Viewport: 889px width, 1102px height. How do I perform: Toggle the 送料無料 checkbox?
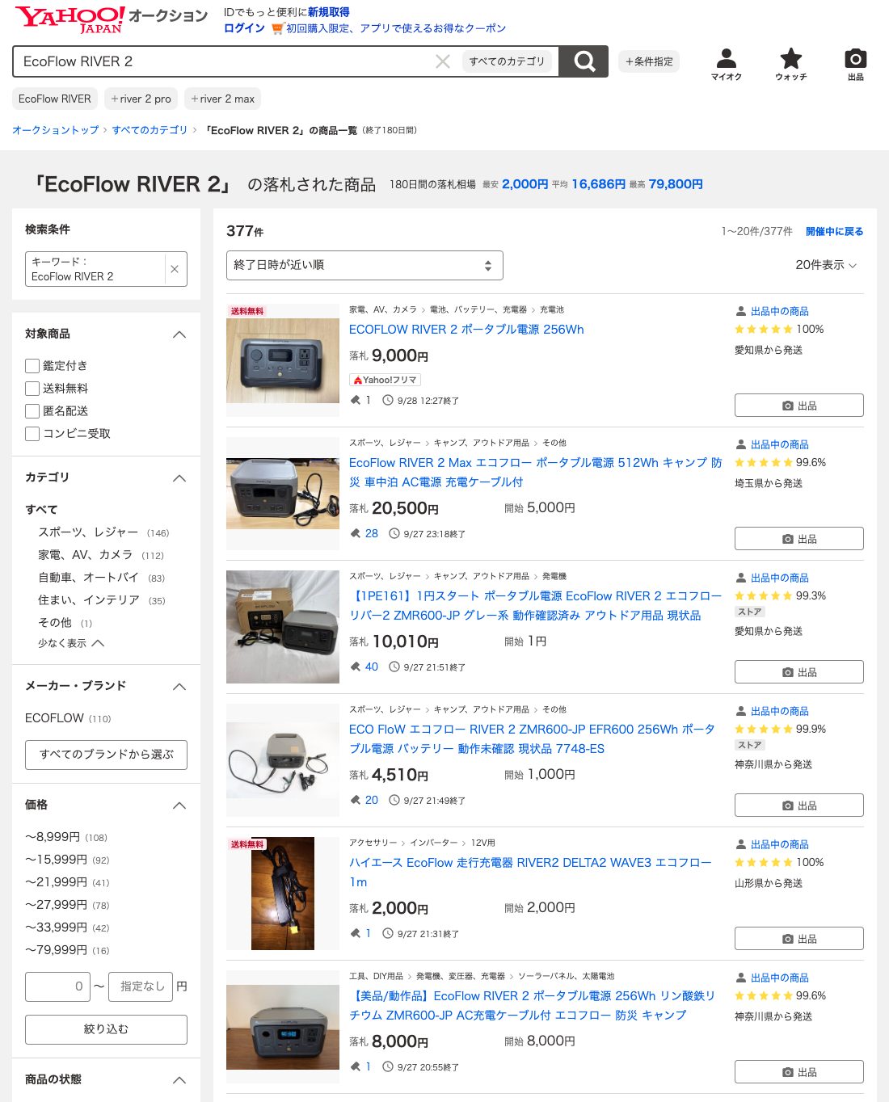[32, 388]
